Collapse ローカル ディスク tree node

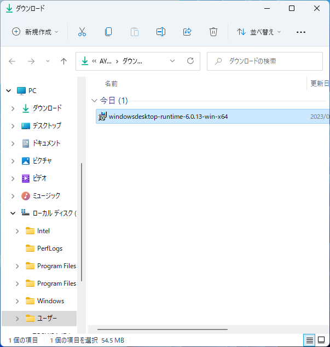(13, 213)
